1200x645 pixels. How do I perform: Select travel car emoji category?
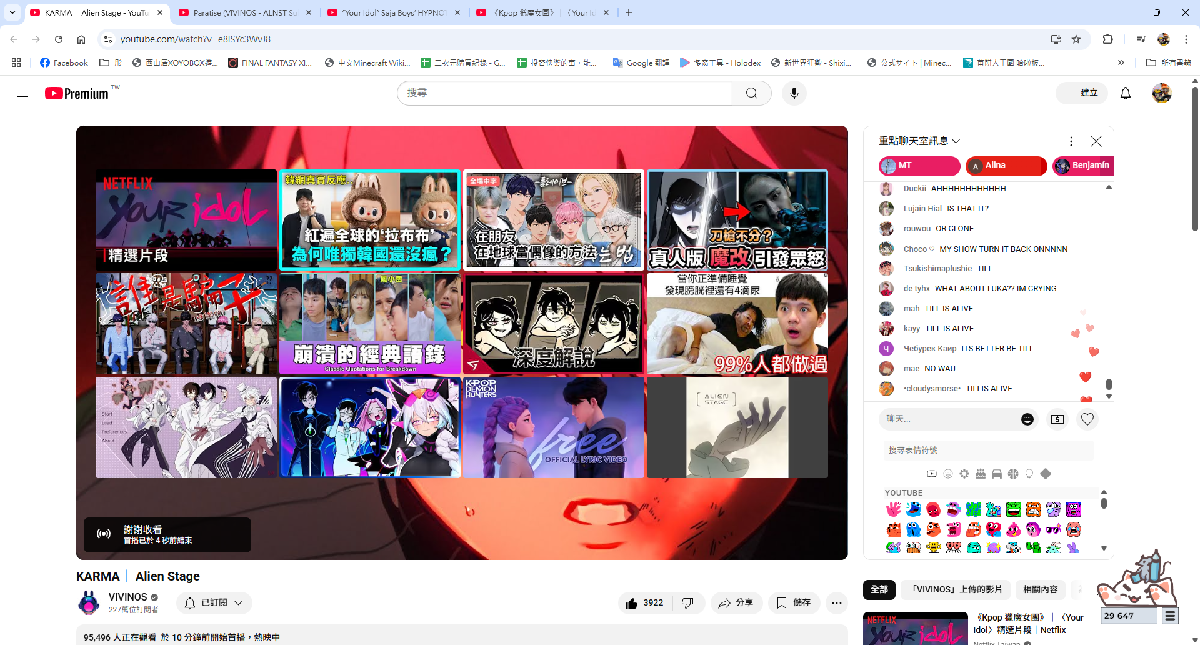pos(997,474)
